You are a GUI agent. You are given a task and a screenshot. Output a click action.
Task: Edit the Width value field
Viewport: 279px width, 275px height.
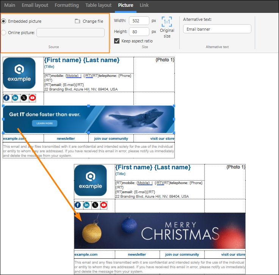139,20
